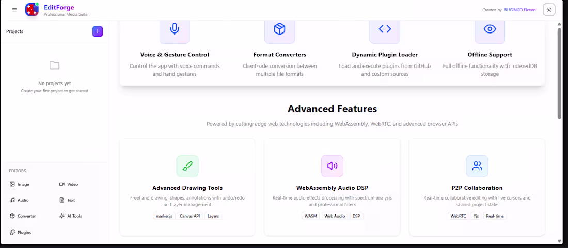Open the AI Tools section

point(70,216)
